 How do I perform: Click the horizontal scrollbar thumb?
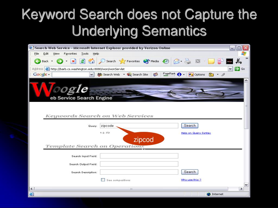click(x=131, y=189)
